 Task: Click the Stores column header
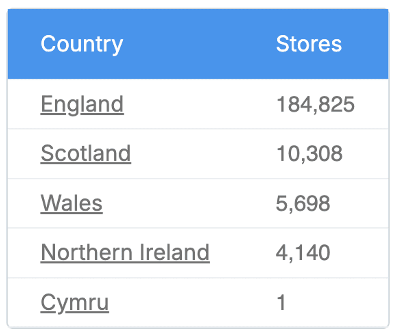click(309, 43)
